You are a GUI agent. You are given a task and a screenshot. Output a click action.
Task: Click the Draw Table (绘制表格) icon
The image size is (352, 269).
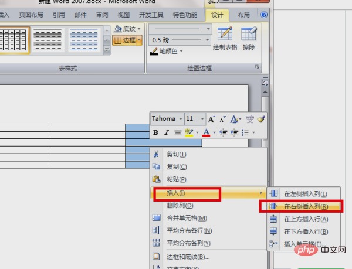pyautogui.click(x=225, y=38)
